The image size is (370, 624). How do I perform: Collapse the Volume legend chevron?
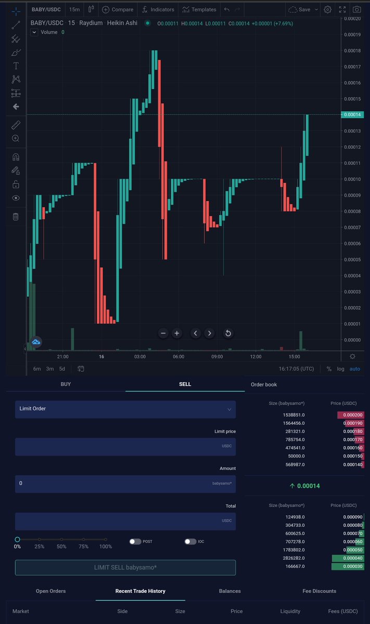pos(34,32)
